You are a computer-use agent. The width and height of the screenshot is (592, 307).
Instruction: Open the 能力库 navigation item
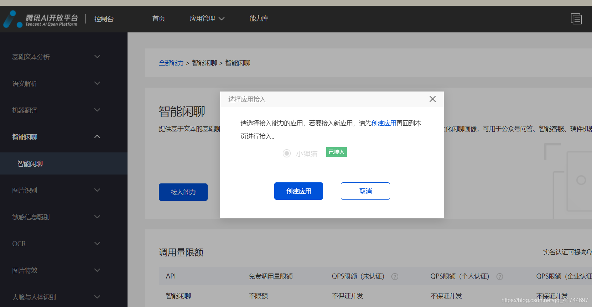[259, 19]
